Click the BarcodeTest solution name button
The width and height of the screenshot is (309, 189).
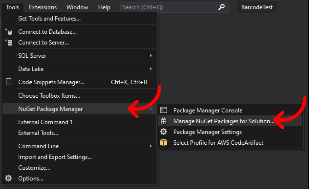[257, 7]
